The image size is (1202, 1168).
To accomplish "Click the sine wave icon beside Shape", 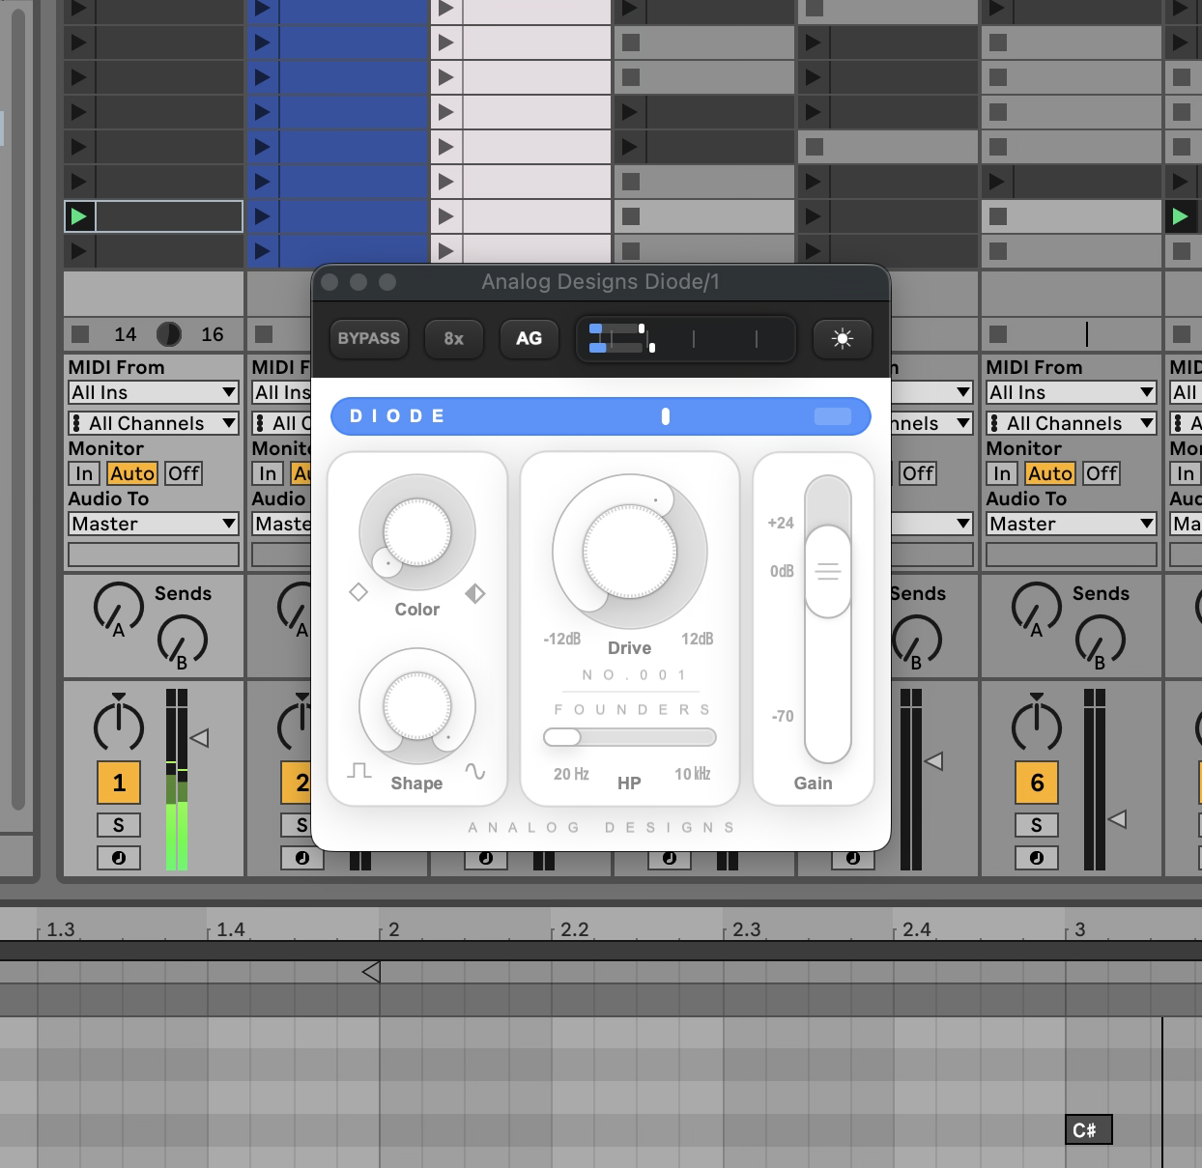I will [x=475, y=771].
